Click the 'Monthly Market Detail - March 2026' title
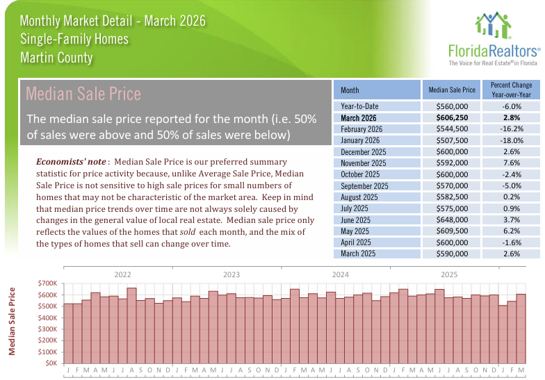The image size is (545, 380). pos(113,21)
